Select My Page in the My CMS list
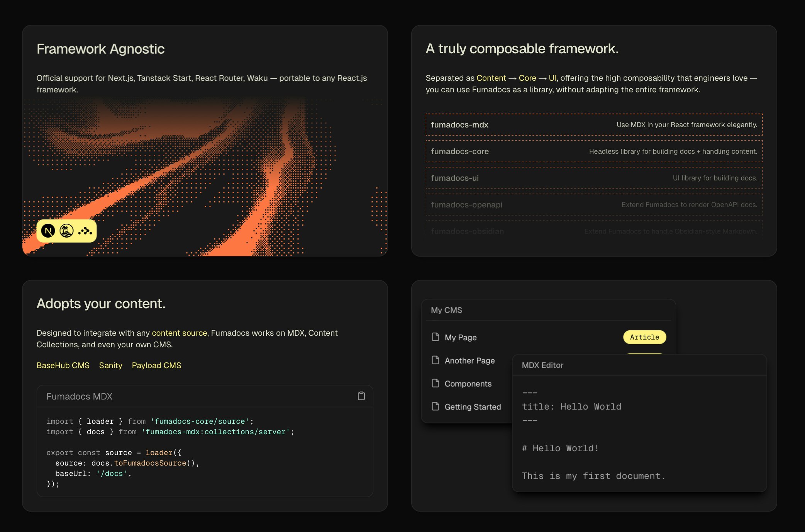This screenshot has height=532, width=805. point(461,337)
